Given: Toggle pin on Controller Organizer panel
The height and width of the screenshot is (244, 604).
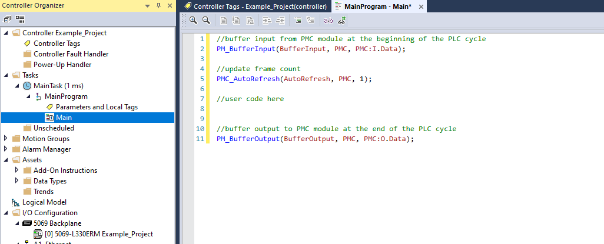Looking at the screenshot, I should point(158,6).
